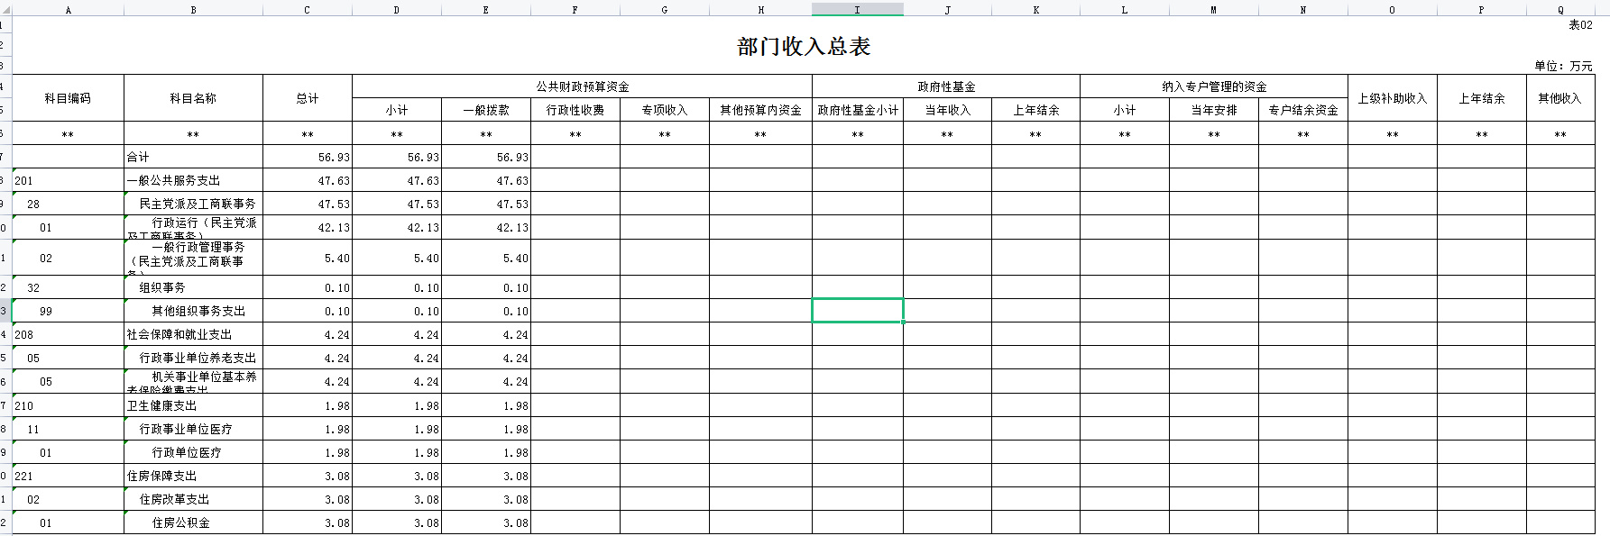Select the 总计 header cell

(x=307, y=98)
